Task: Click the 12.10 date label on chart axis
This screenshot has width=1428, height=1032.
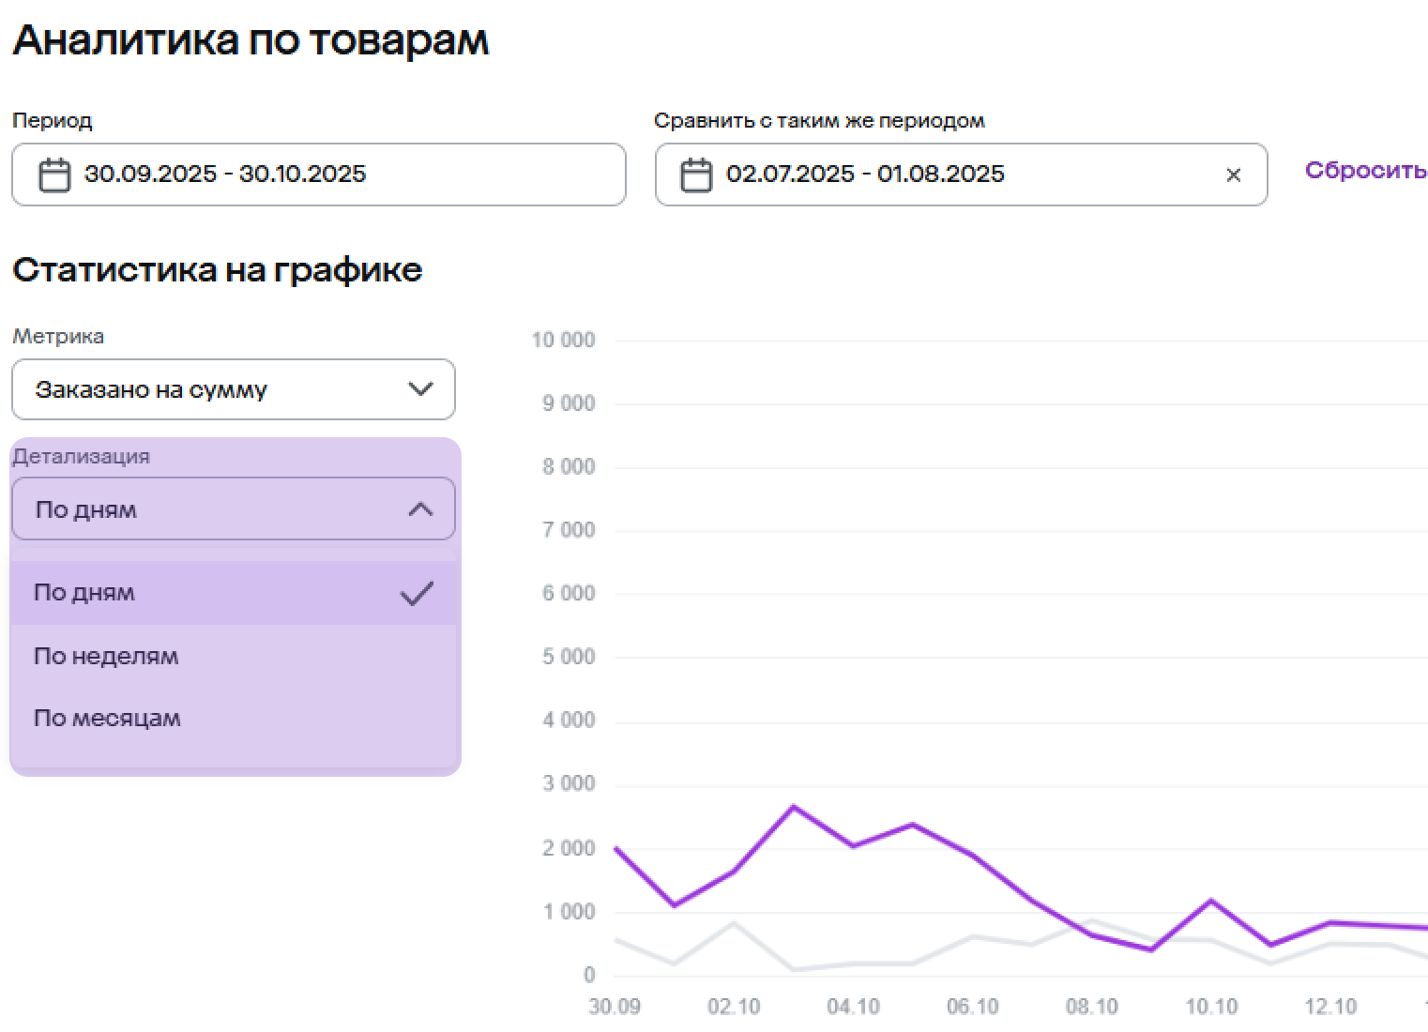Action: [x=1329, y=1007]
